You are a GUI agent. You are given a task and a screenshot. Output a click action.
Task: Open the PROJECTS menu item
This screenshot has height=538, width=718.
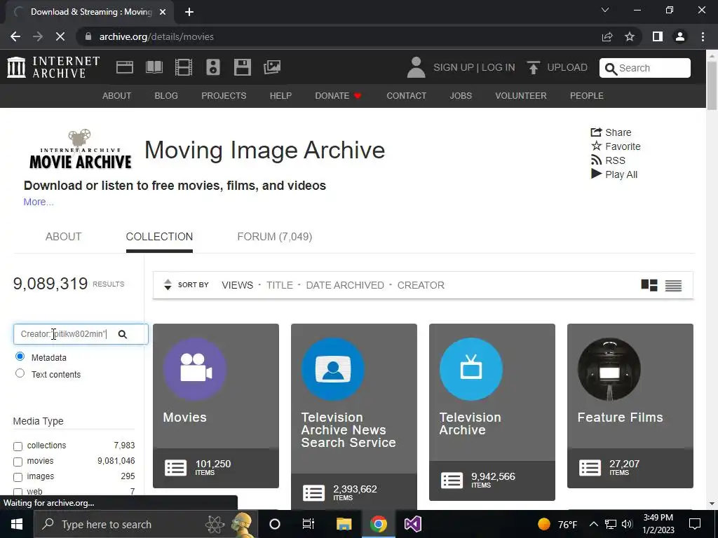click(x=224, y=95)
